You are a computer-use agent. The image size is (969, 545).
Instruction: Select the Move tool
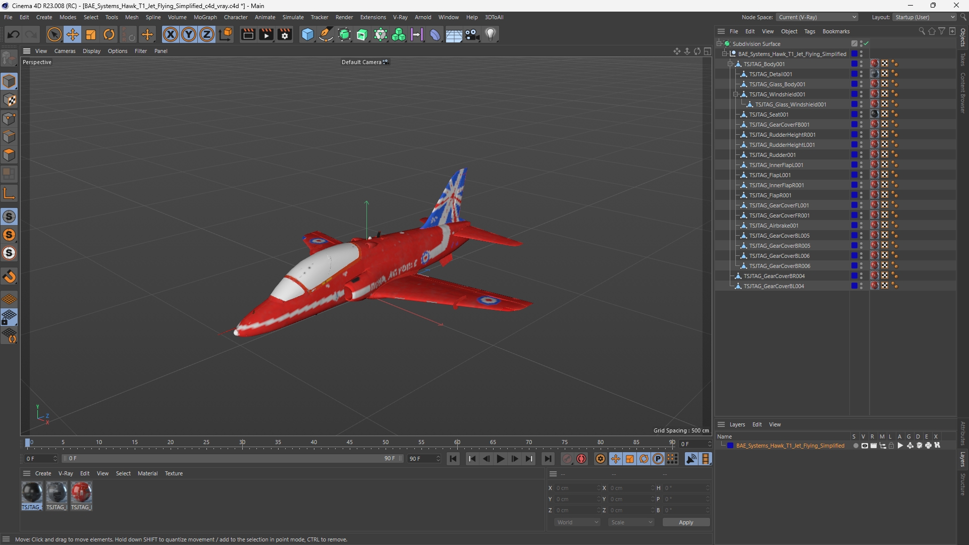73,34
